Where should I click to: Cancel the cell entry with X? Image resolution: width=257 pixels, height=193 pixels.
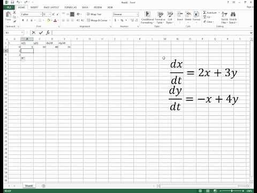point(34,33)
